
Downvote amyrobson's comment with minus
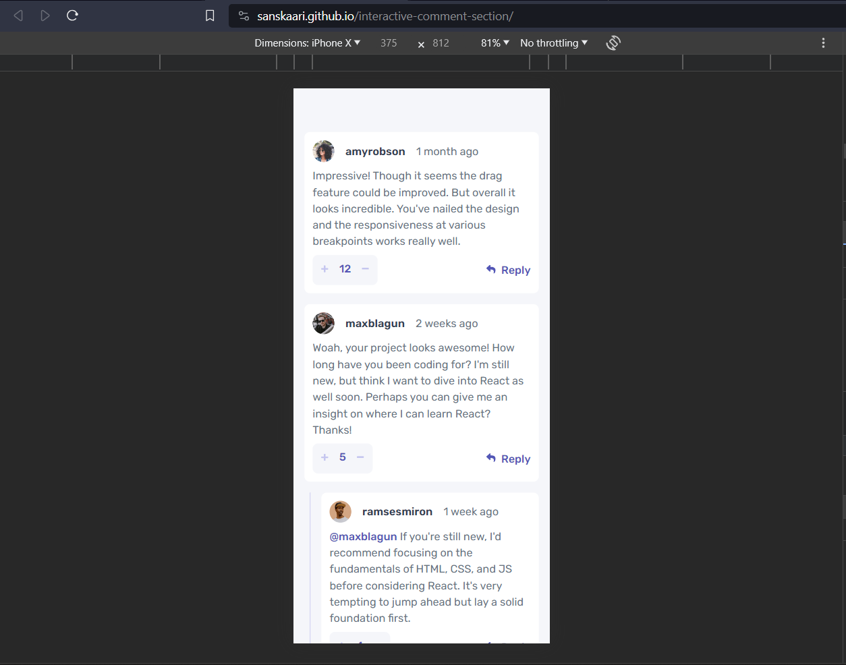point(365,269)
